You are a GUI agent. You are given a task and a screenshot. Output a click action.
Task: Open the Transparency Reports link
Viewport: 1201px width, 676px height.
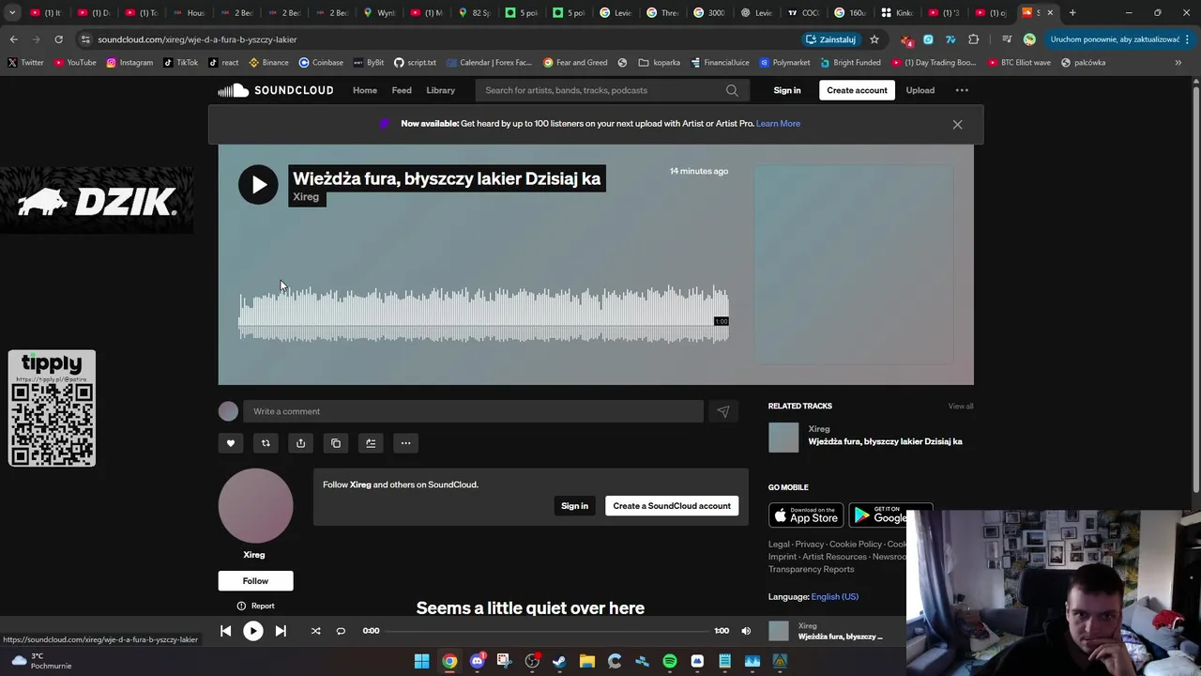811,569
